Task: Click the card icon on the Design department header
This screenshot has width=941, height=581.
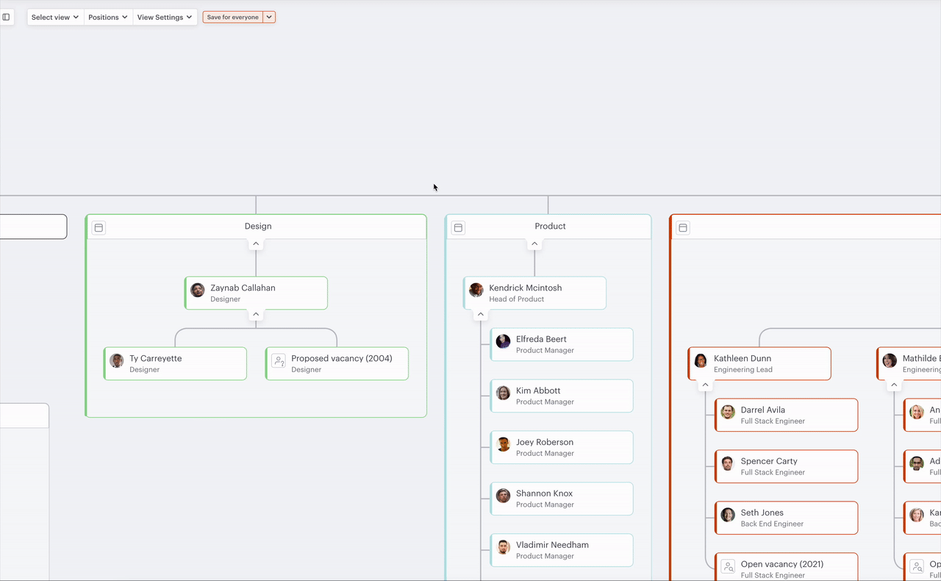Action: (x=99, y=227)
